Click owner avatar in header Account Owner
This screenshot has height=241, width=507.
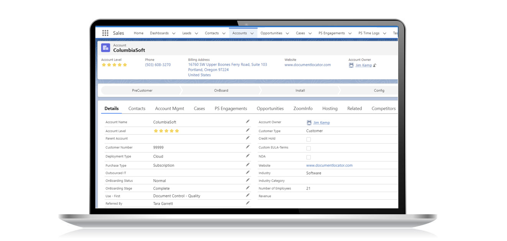[351, 65]
